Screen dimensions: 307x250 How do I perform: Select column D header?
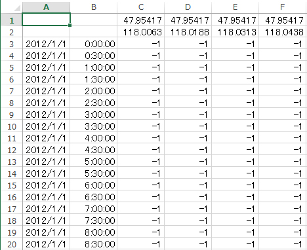coord(188,7)
